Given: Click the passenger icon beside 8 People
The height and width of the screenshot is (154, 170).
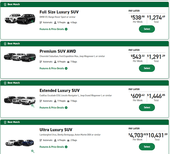Looking at the screenshot, I should click(x=55, y=62).
